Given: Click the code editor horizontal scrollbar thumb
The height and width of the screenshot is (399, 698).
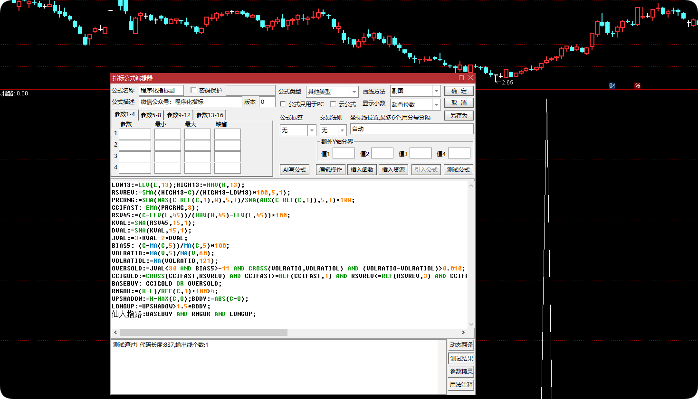Looking at the screenshot, I should [203, 333].
